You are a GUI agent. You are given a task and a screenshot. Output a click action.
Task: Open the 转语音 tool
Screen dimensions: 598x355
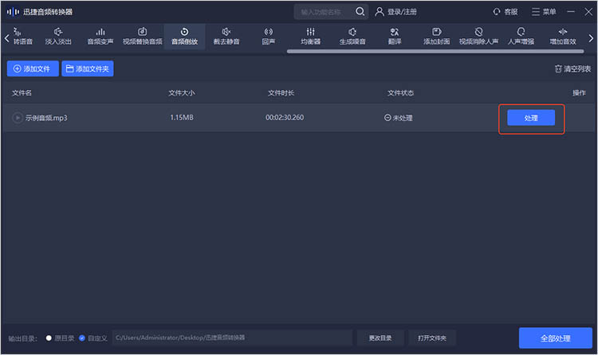tap(22, 37)
